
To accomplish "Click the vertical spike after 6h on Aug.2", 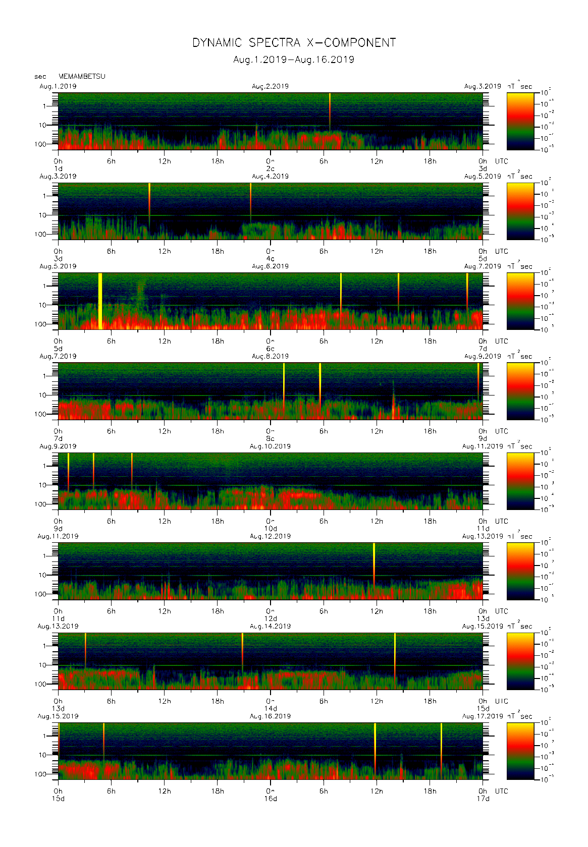I will coord(330,112).
